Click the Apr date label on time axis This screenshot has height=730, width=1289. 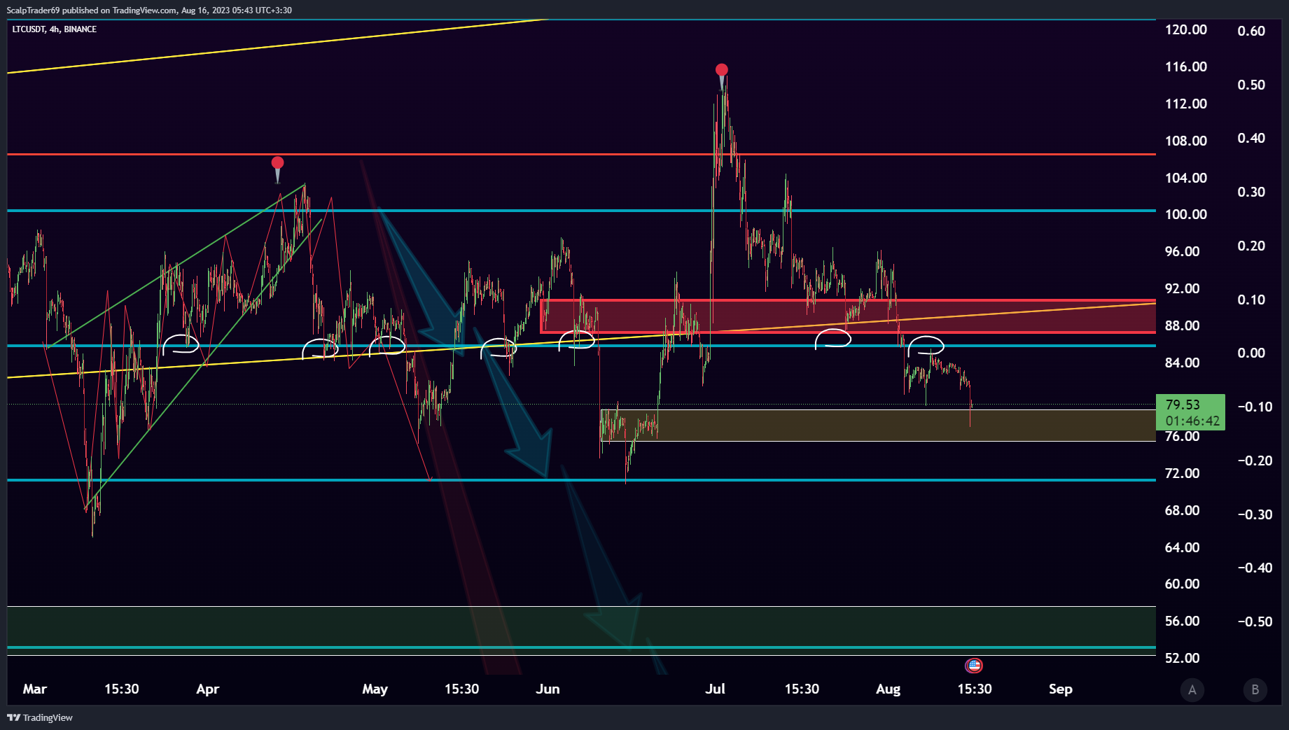(208, 689)
